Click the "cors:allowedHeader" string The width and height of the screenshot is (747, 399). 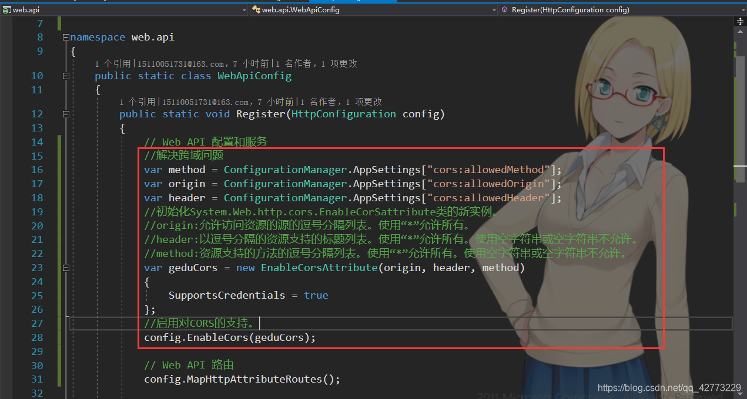pyautogui.click(x=488, y=198)
